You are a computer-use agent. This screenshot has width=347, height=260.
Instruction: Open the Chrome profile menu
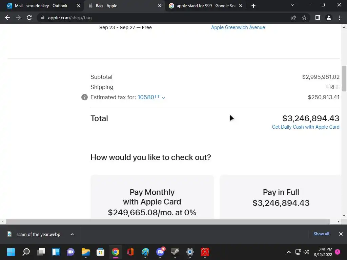329,18
